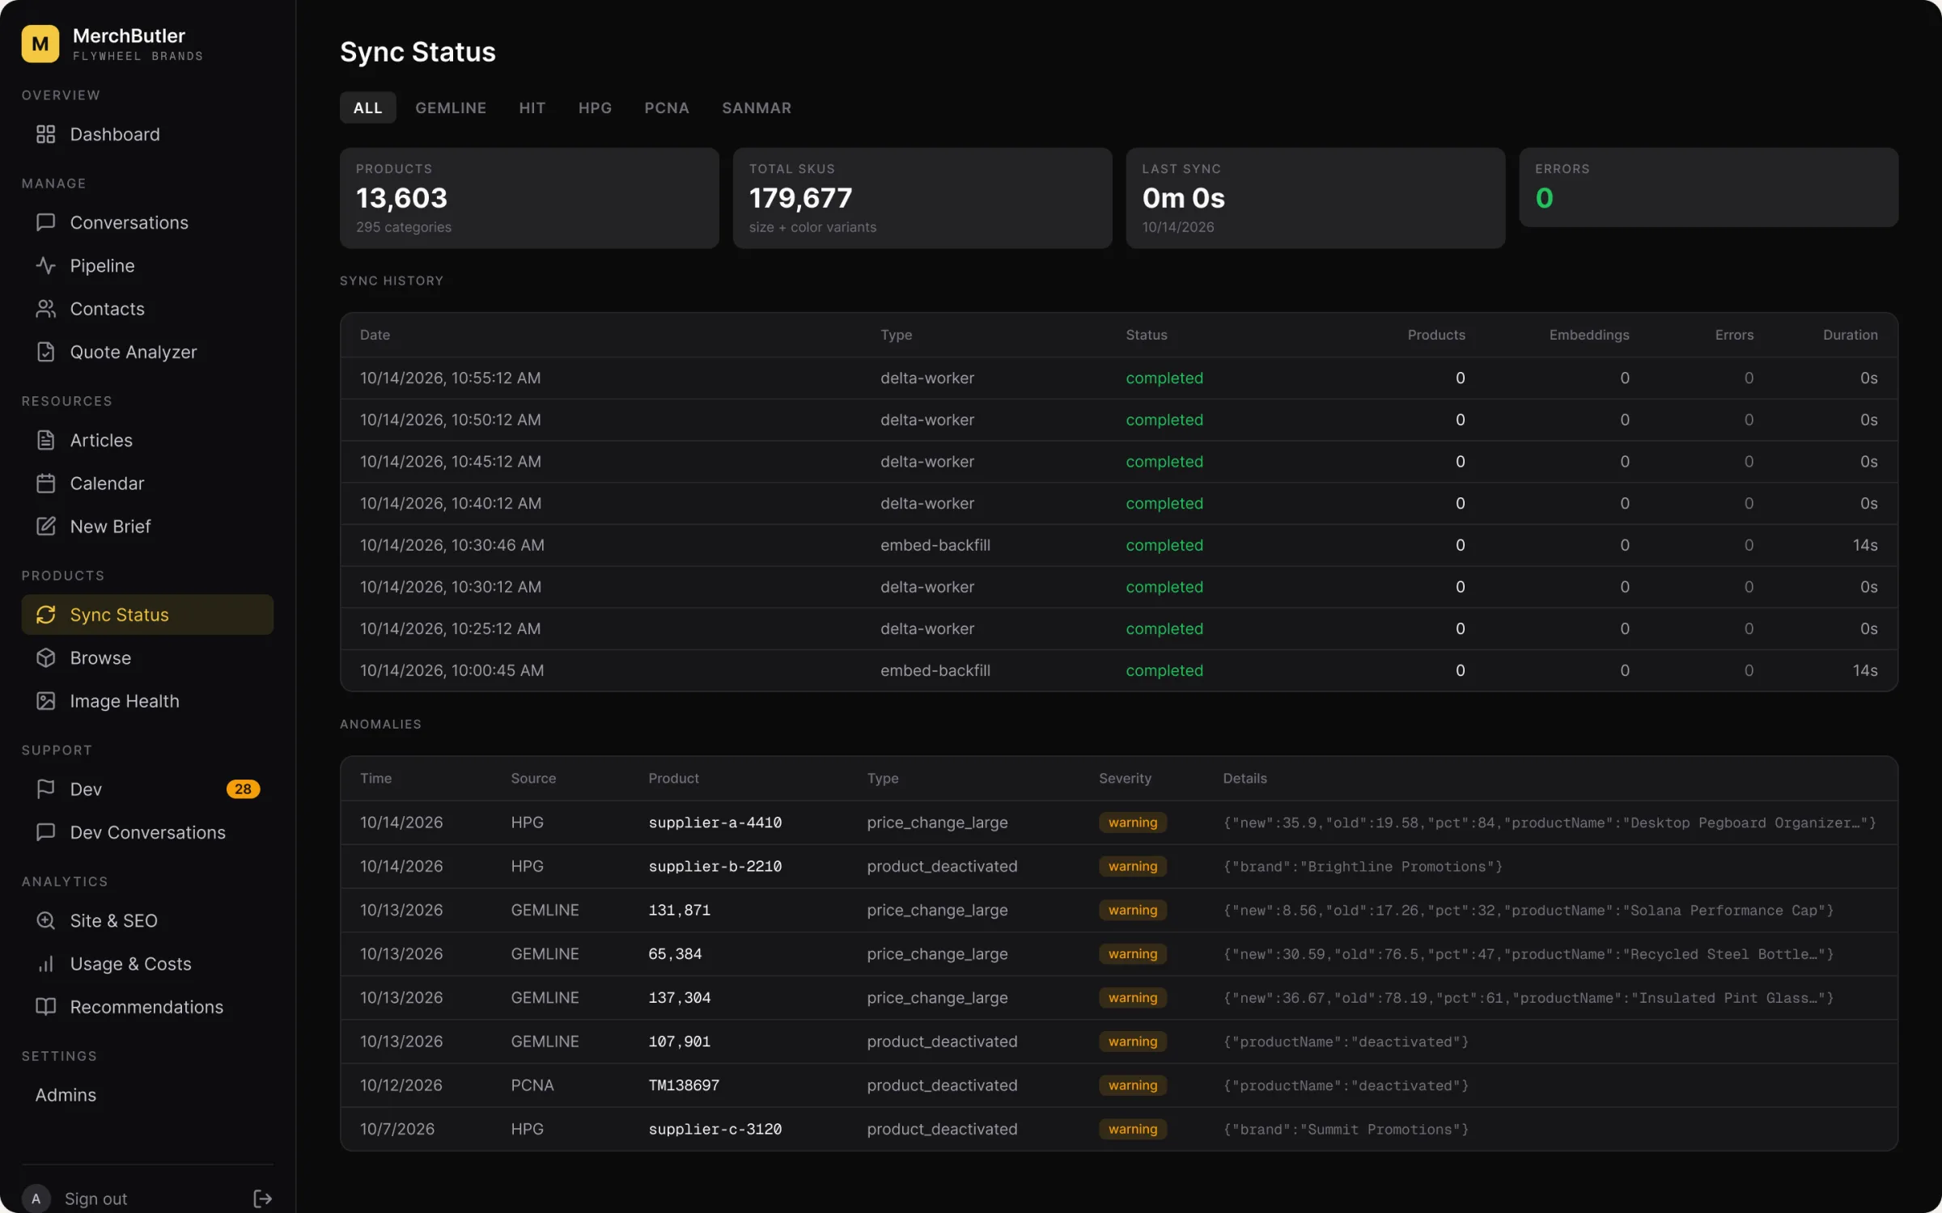This screenshot has width=1942, height=1213.
Task: Click the Brightline Promotions details cell
Action: (1362, 866)
